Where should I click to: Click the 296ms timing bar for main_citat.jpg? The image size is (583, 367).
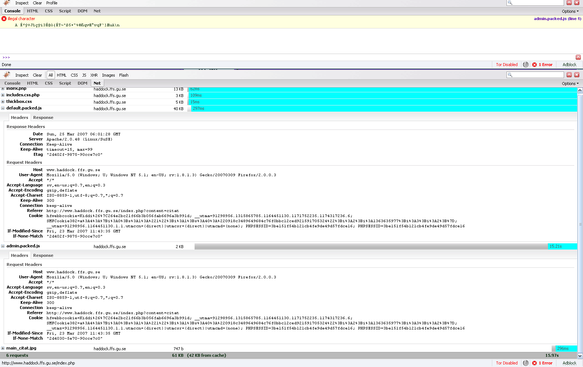(x=566, y=348)
